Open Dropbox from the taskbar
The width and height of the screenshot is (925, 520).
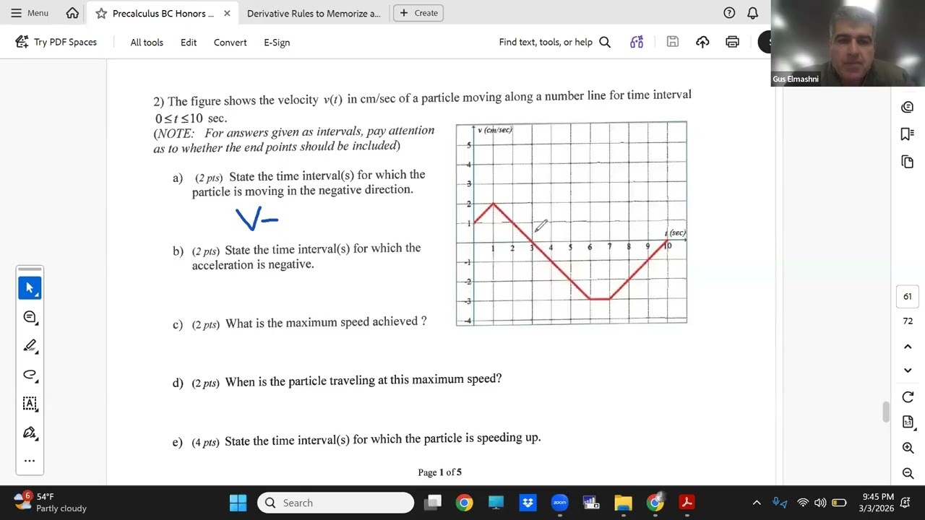[528, 503]
